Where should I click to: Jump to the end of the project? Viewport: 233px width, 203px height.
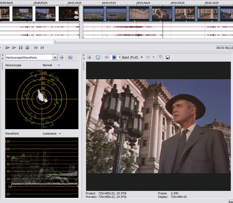click(42, 48)
